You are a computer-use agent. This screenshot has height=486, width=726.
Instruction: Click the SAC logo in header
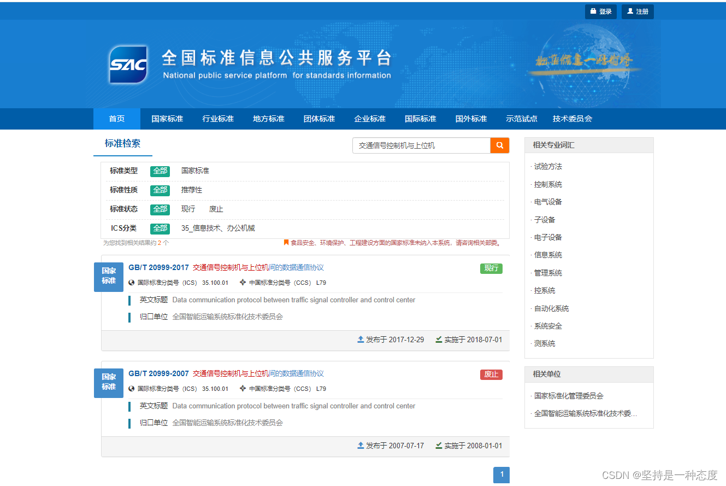click(128, 64)
